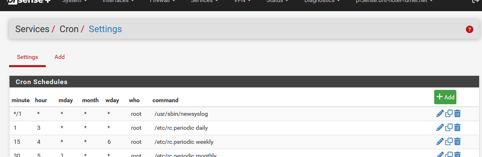The image size is (482, 157).
Task: Remove the rc.periodic weekly cron entry
Action: pos(457,142)
